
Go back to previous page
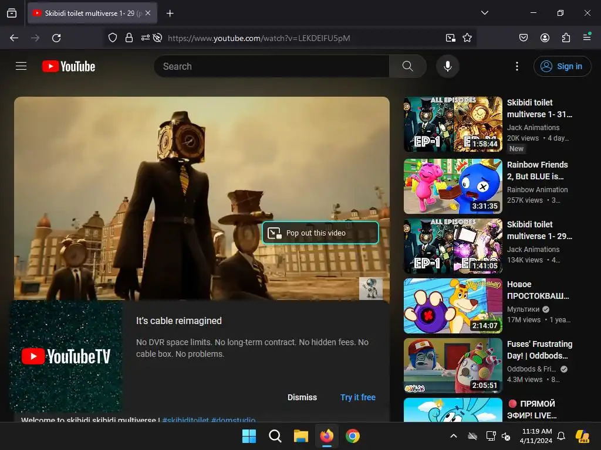tap(14, 38)
